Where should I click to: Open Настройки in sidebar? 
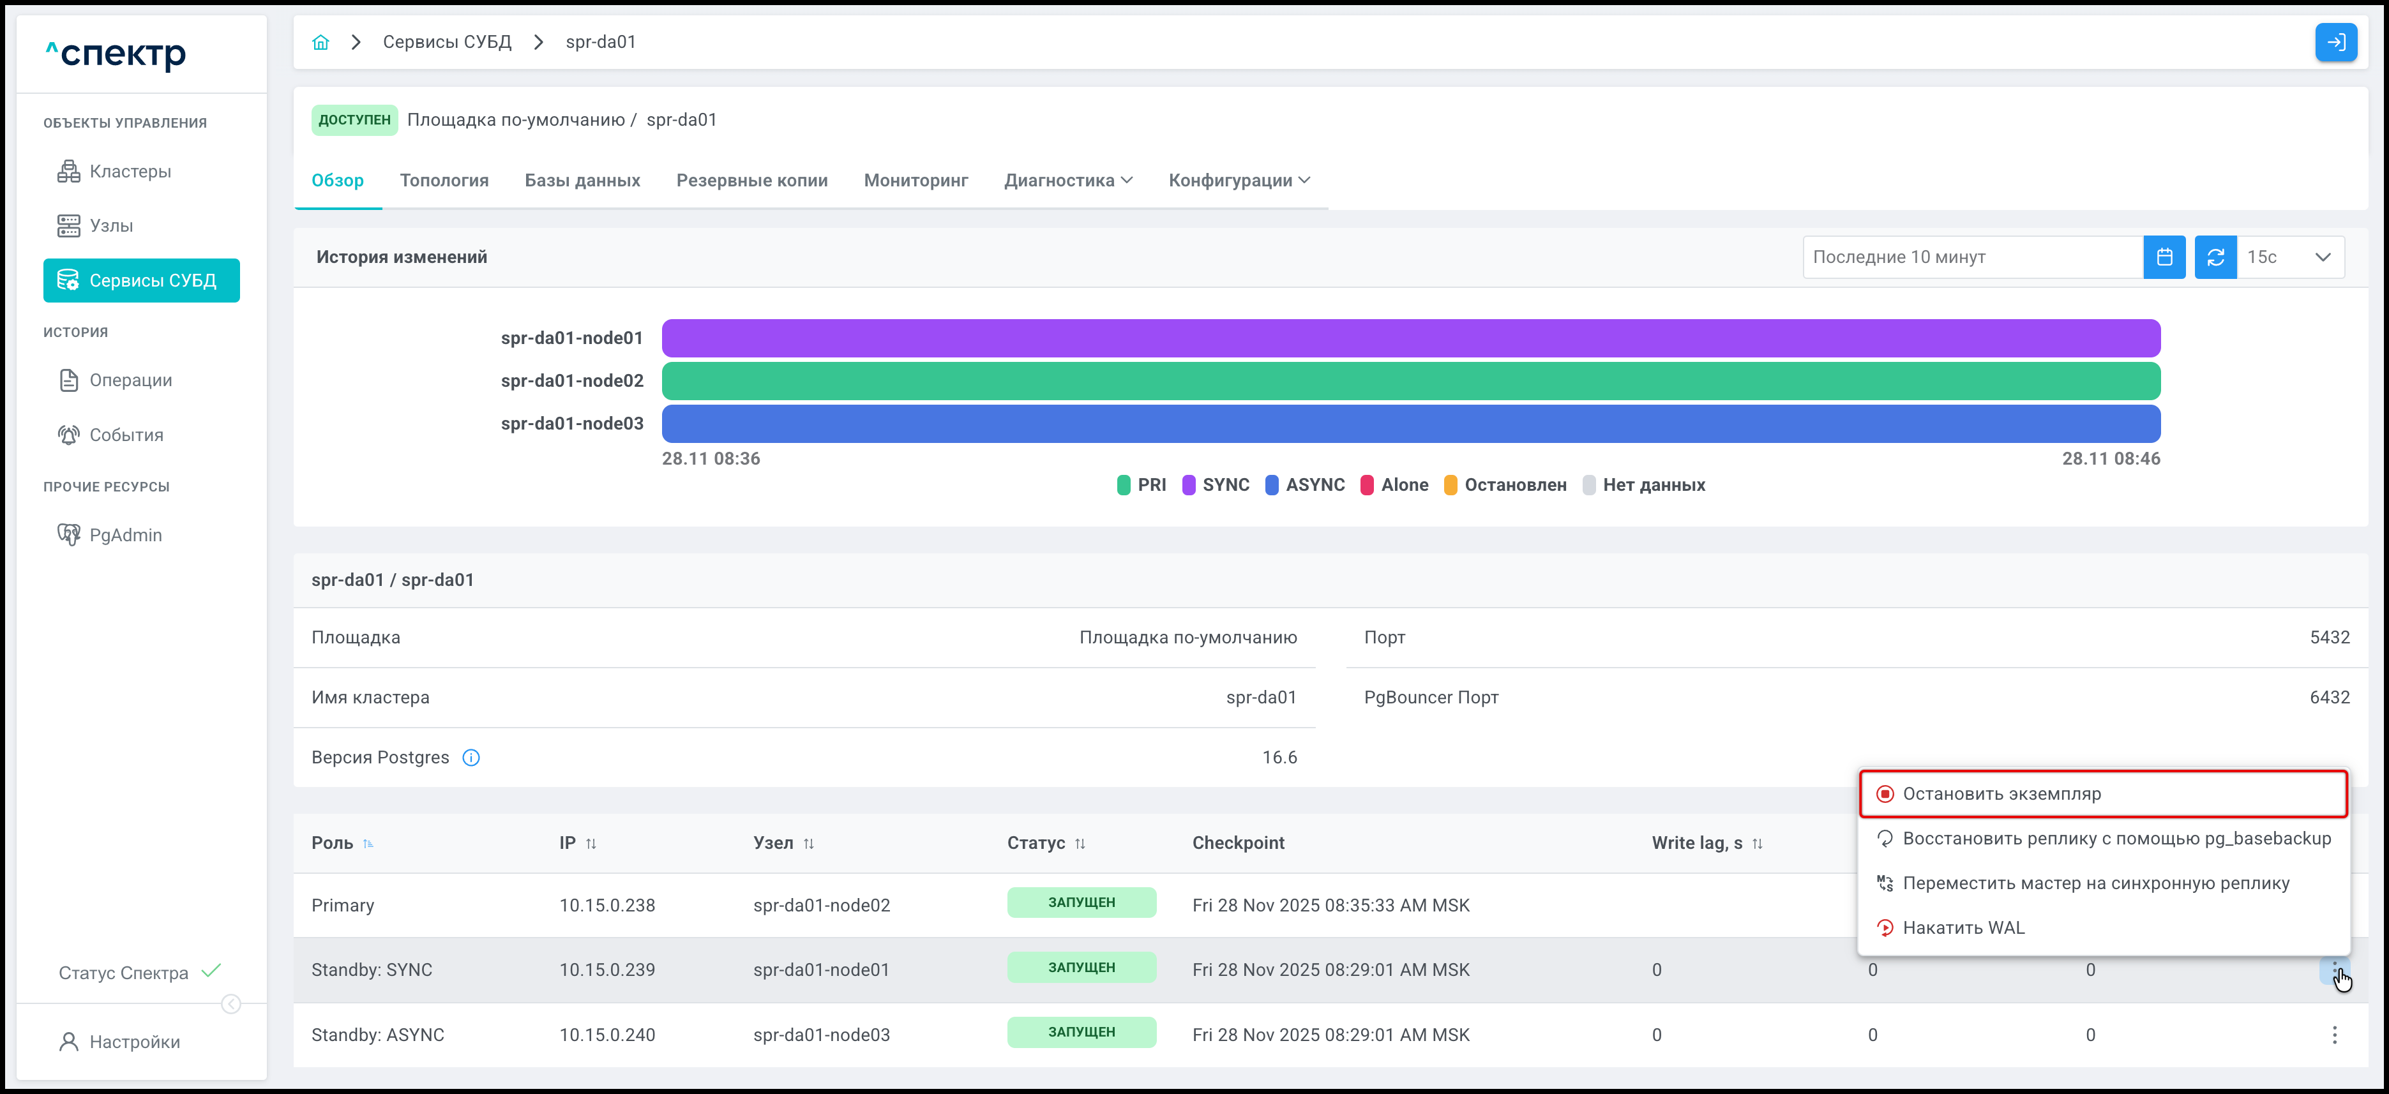(135, 1041)
